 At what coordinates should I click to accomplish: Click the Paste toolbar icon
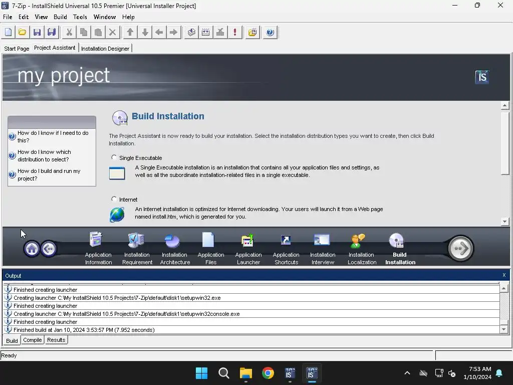(x=98, y=32)
